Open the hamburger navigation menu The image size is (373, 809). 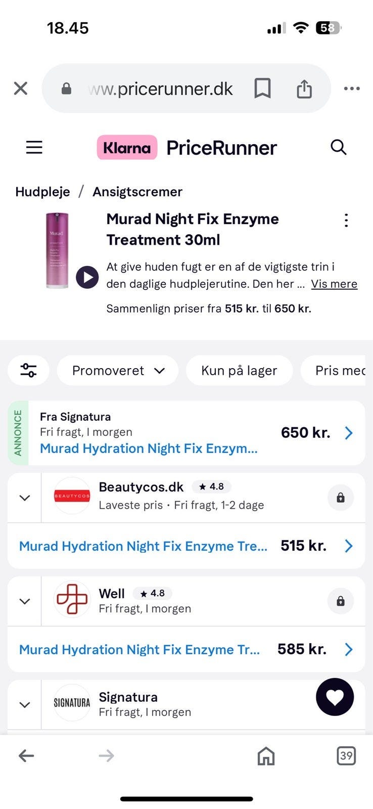tap(34, 148)
